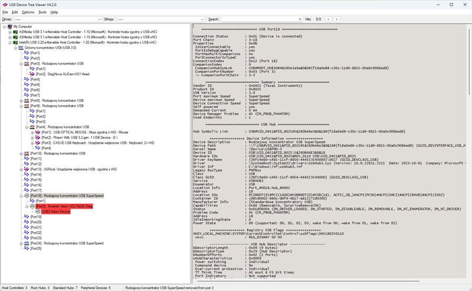
Task: Click the Smartek Vision UCC1922C-Diag device icon
Action: click(x=32, y=207)
